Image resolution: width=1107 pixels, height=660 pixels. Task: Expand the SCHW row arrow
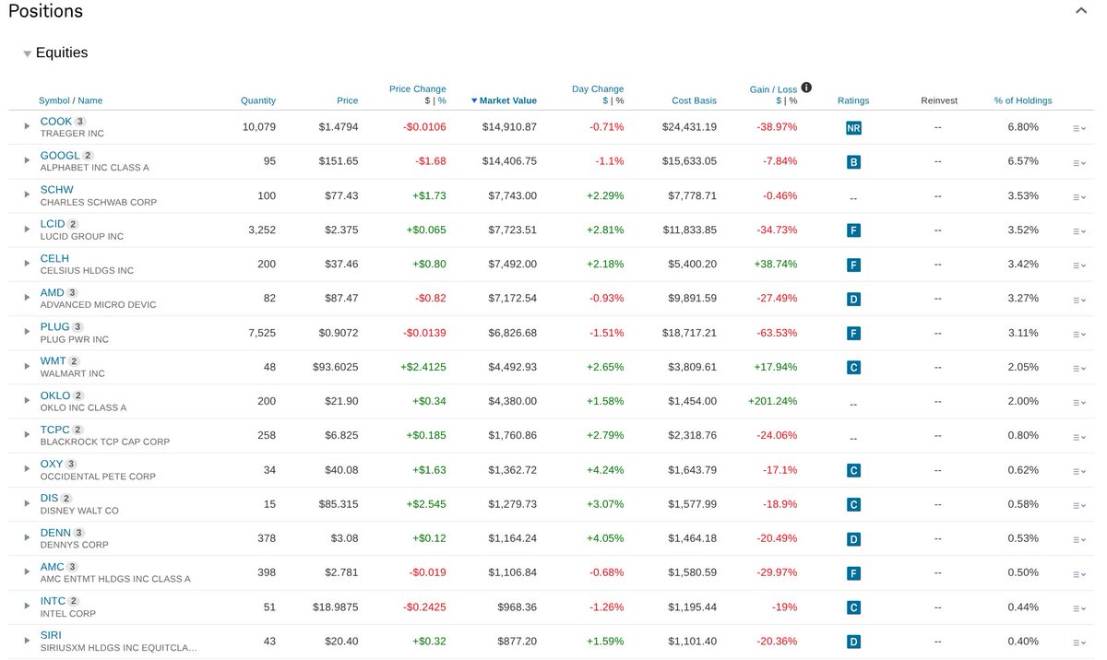28,195
